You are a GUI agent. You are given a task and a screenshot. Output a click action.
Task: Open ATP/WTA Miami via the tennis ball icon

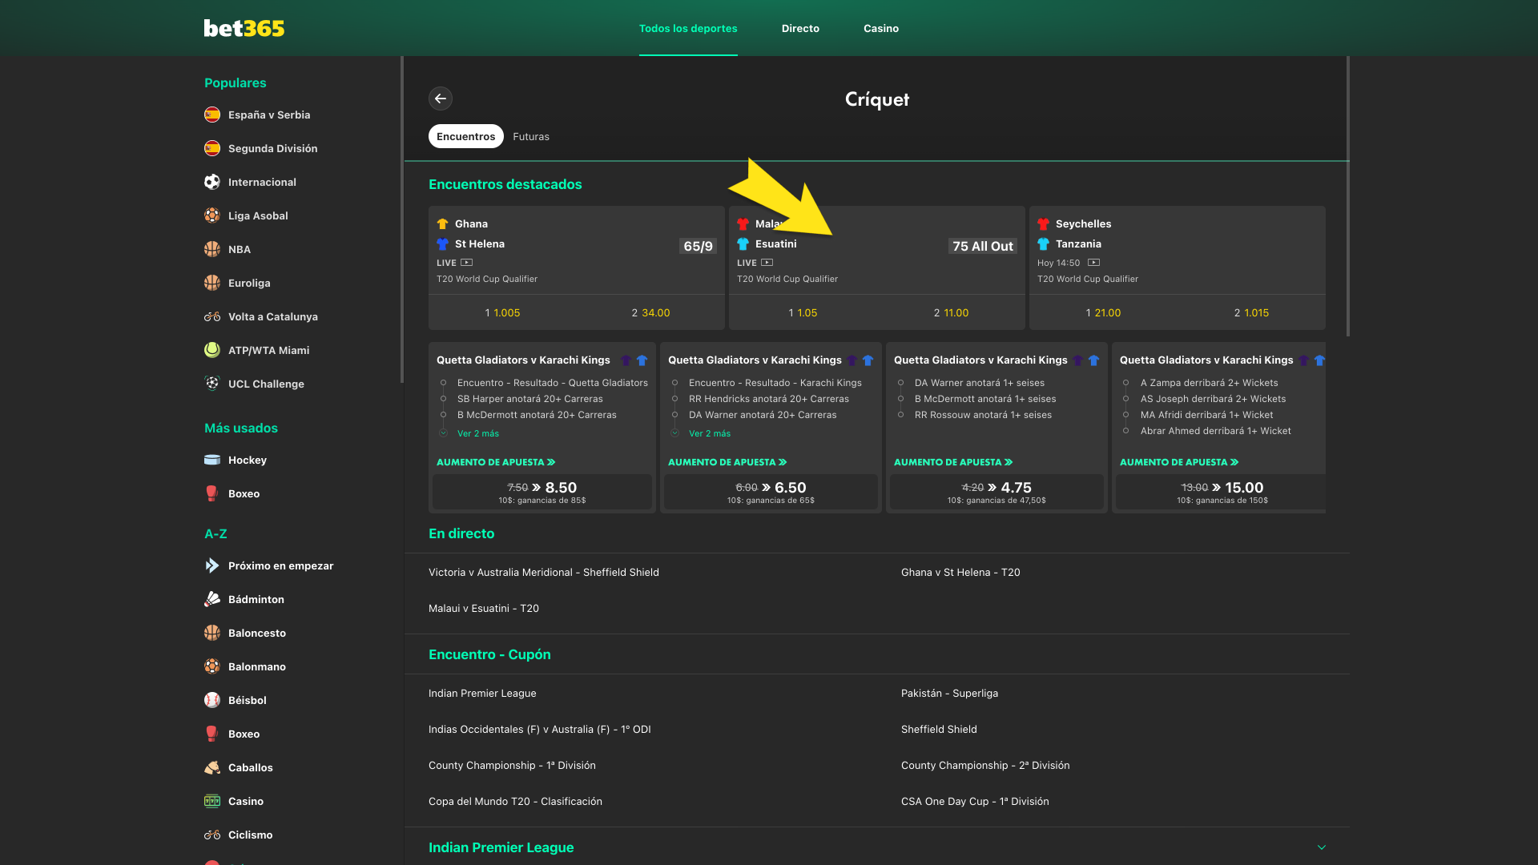coord(211,350)
